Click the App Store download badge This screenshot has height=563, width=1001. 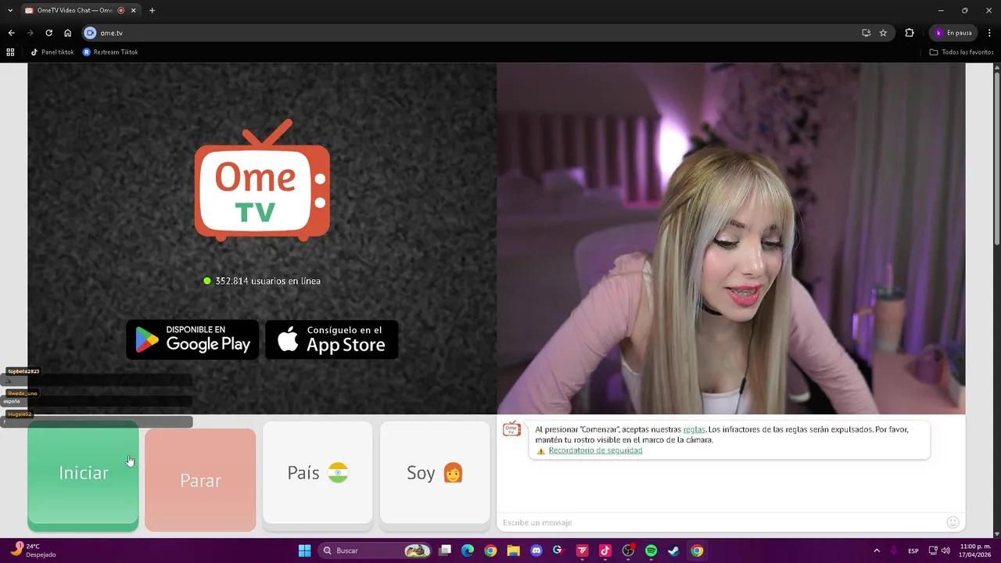pos(332,339)
